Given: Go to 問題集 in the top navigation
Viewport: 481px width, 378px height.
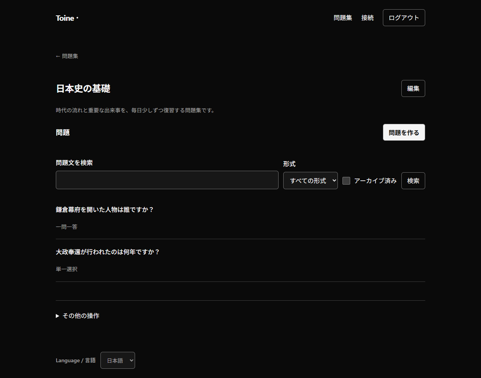Looking at the screenshot, I should click(343, 18).
